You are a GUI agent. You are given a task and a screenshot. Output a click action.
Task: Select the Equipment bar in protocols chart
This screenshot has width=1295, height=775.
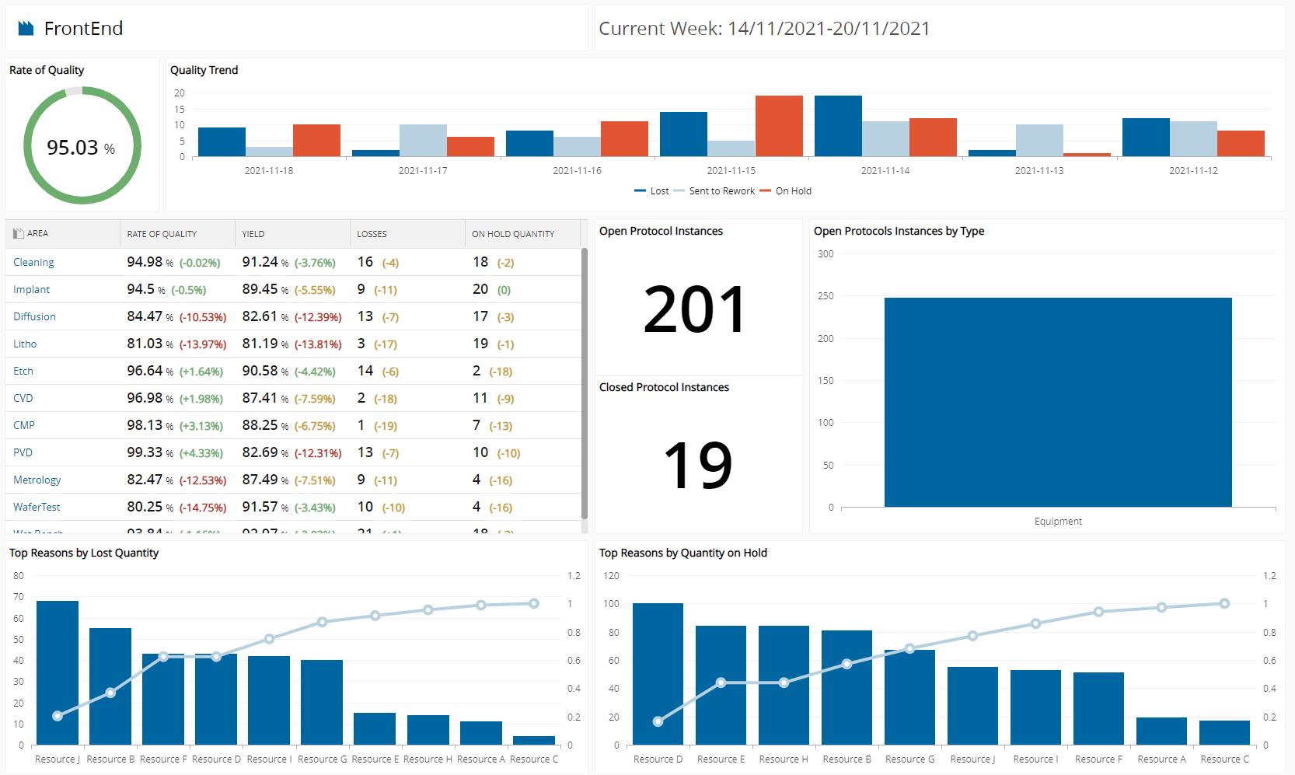click(1058, 403)
